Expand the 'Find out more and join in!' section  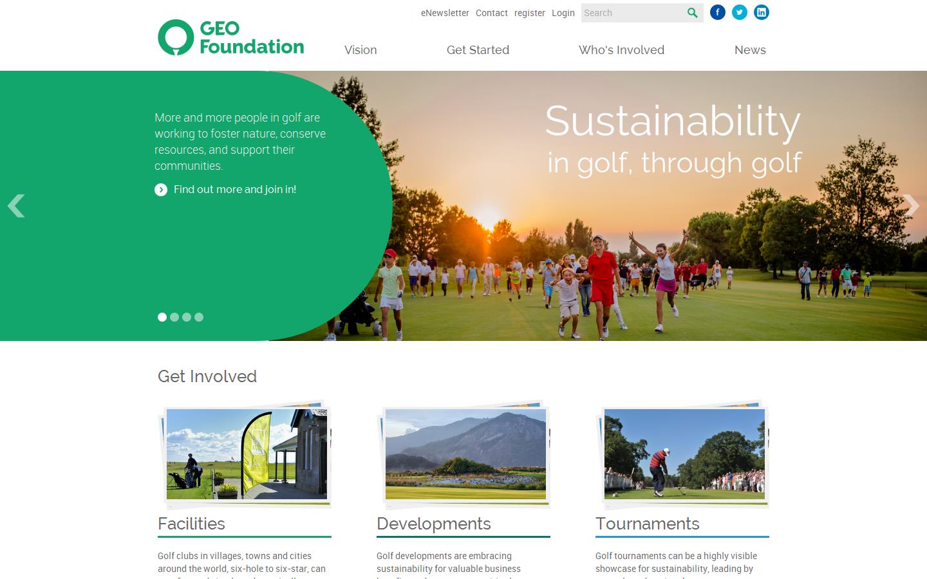coord(234,189)
